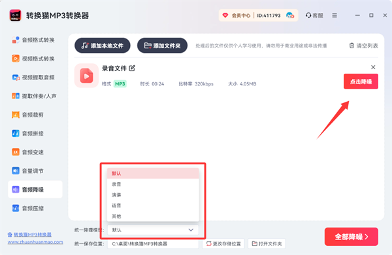Open the hamburger menu in the title bar
Image resolution: width=392 pixels, height=255 pixels.
[x=335, y=16]
